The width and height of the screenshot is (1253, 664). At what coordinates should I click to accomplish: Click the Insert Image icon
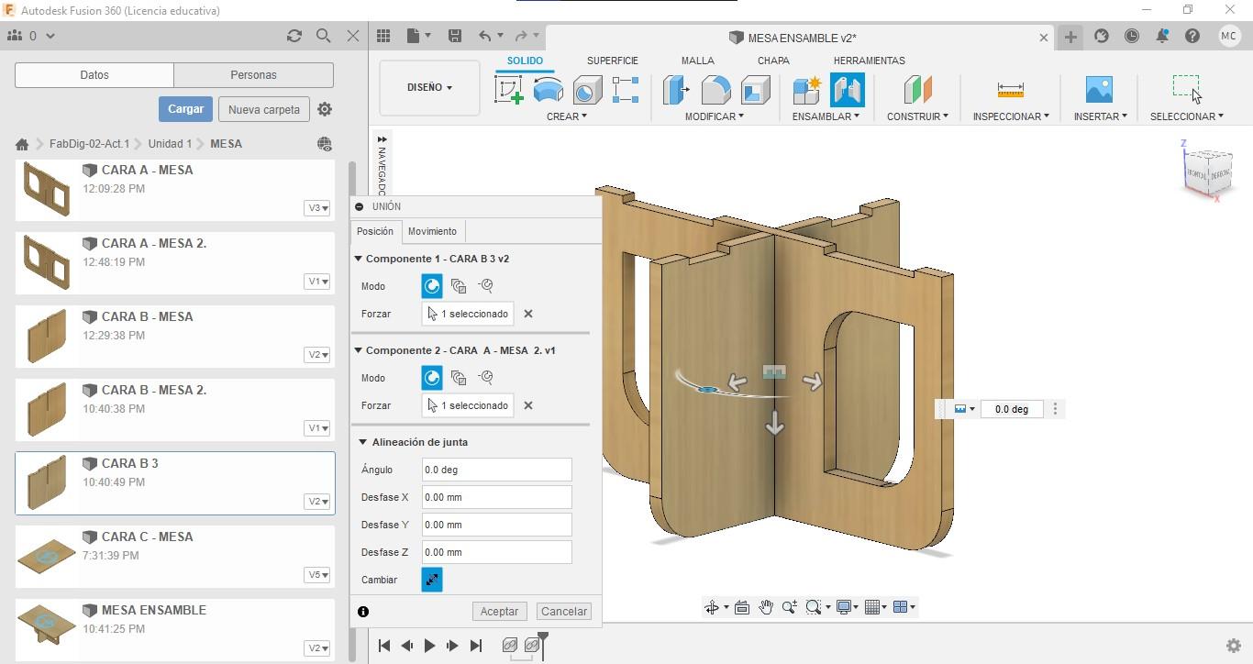click(1099, 90)
